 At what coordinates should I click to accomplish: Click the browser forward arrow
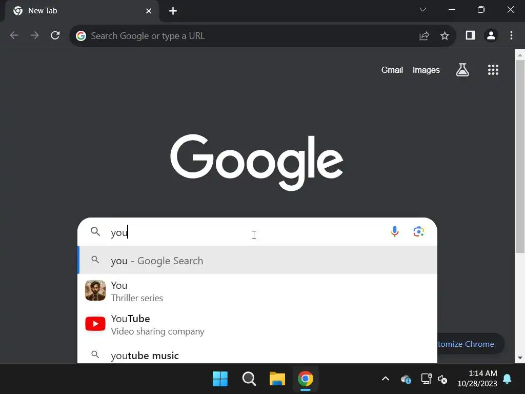pos(34,35)
